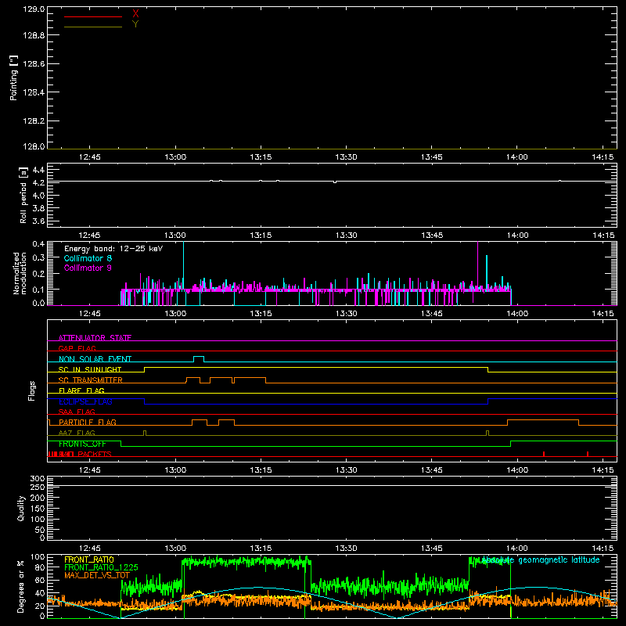This screenshot has height=626, width=626.
Task: Click the 3.6 tick on Roll period axis
Action: [x=38, y=221]
